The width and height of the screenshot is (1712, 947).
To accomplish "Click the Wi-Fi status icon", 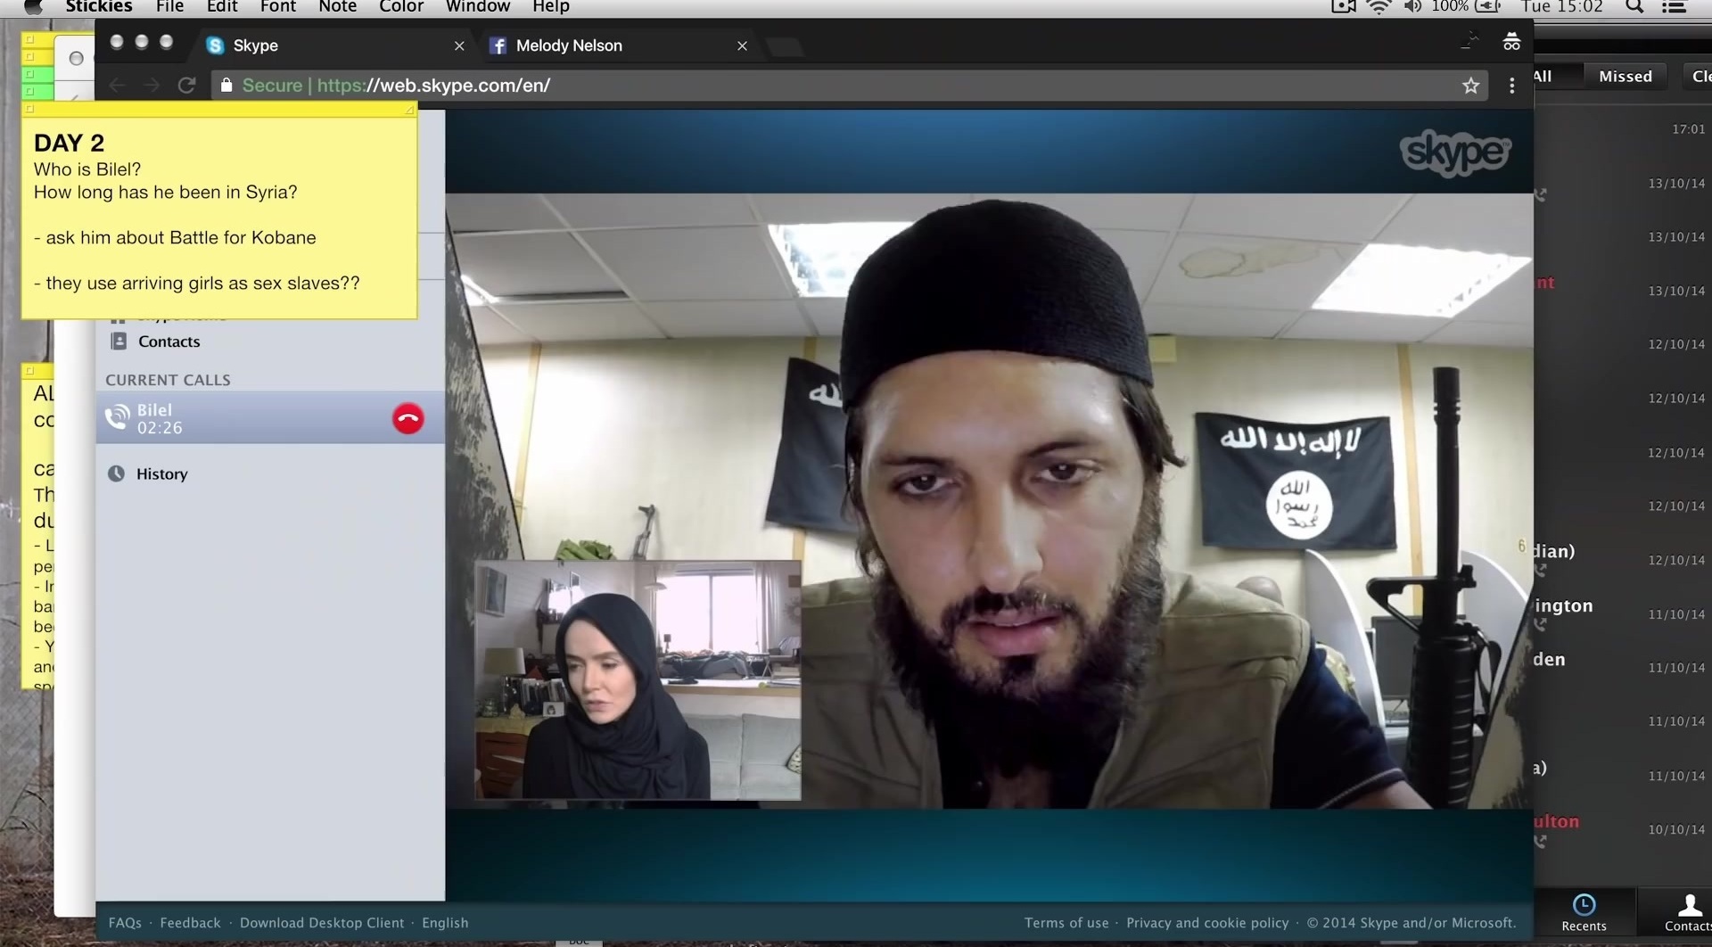I will 1379,7.
